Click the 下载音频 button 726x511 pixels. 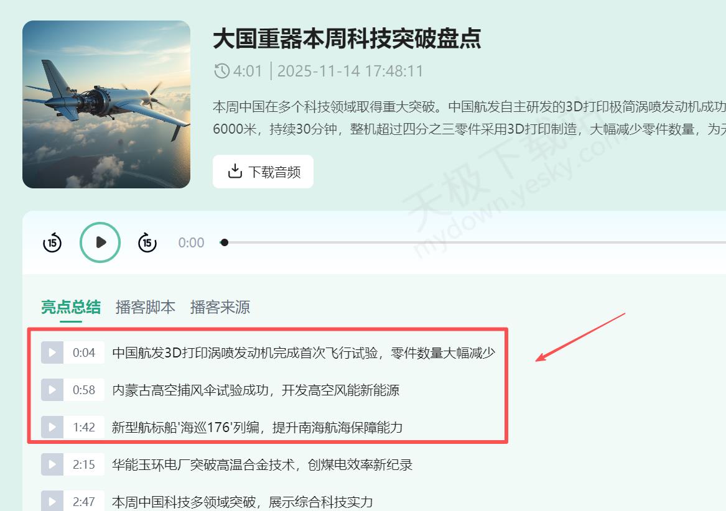click(263, 172)
